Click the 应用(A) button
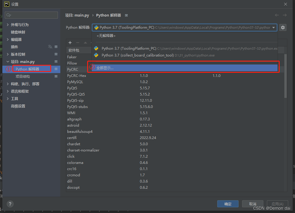 pyautogui.click(x=277, y=204)
